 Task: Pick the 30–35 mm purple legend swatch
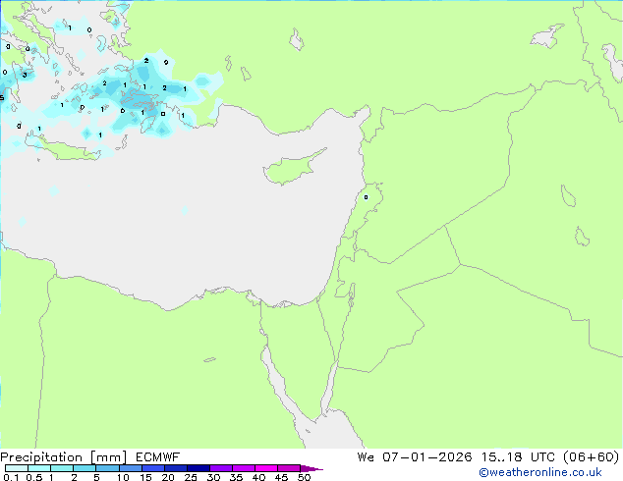[221, 468]
